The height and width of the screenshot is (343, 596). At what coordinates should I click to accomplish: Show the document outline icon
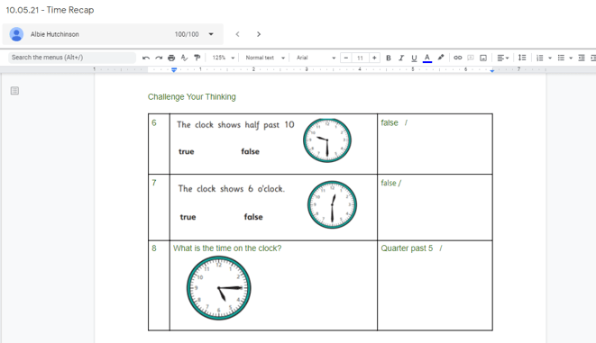(14, 91)
